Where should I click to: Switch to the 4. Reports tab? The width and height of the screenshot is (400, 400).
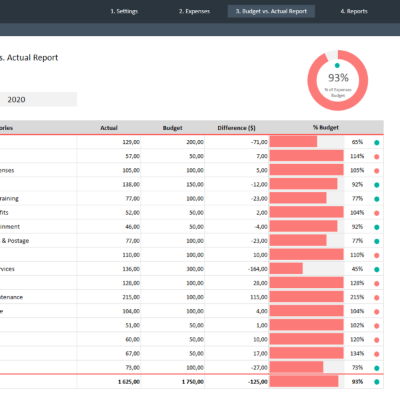353,11
